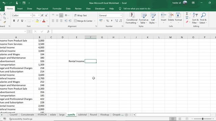Switch to the Vlookup sheet tab
Screen dimensions: 216x121
[105, 115]
